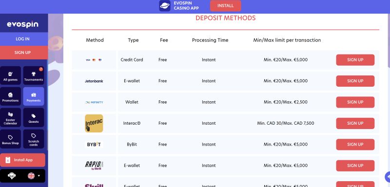Open Tournaments section
Screen dimensions: 390x187
(x=34, y=75)
